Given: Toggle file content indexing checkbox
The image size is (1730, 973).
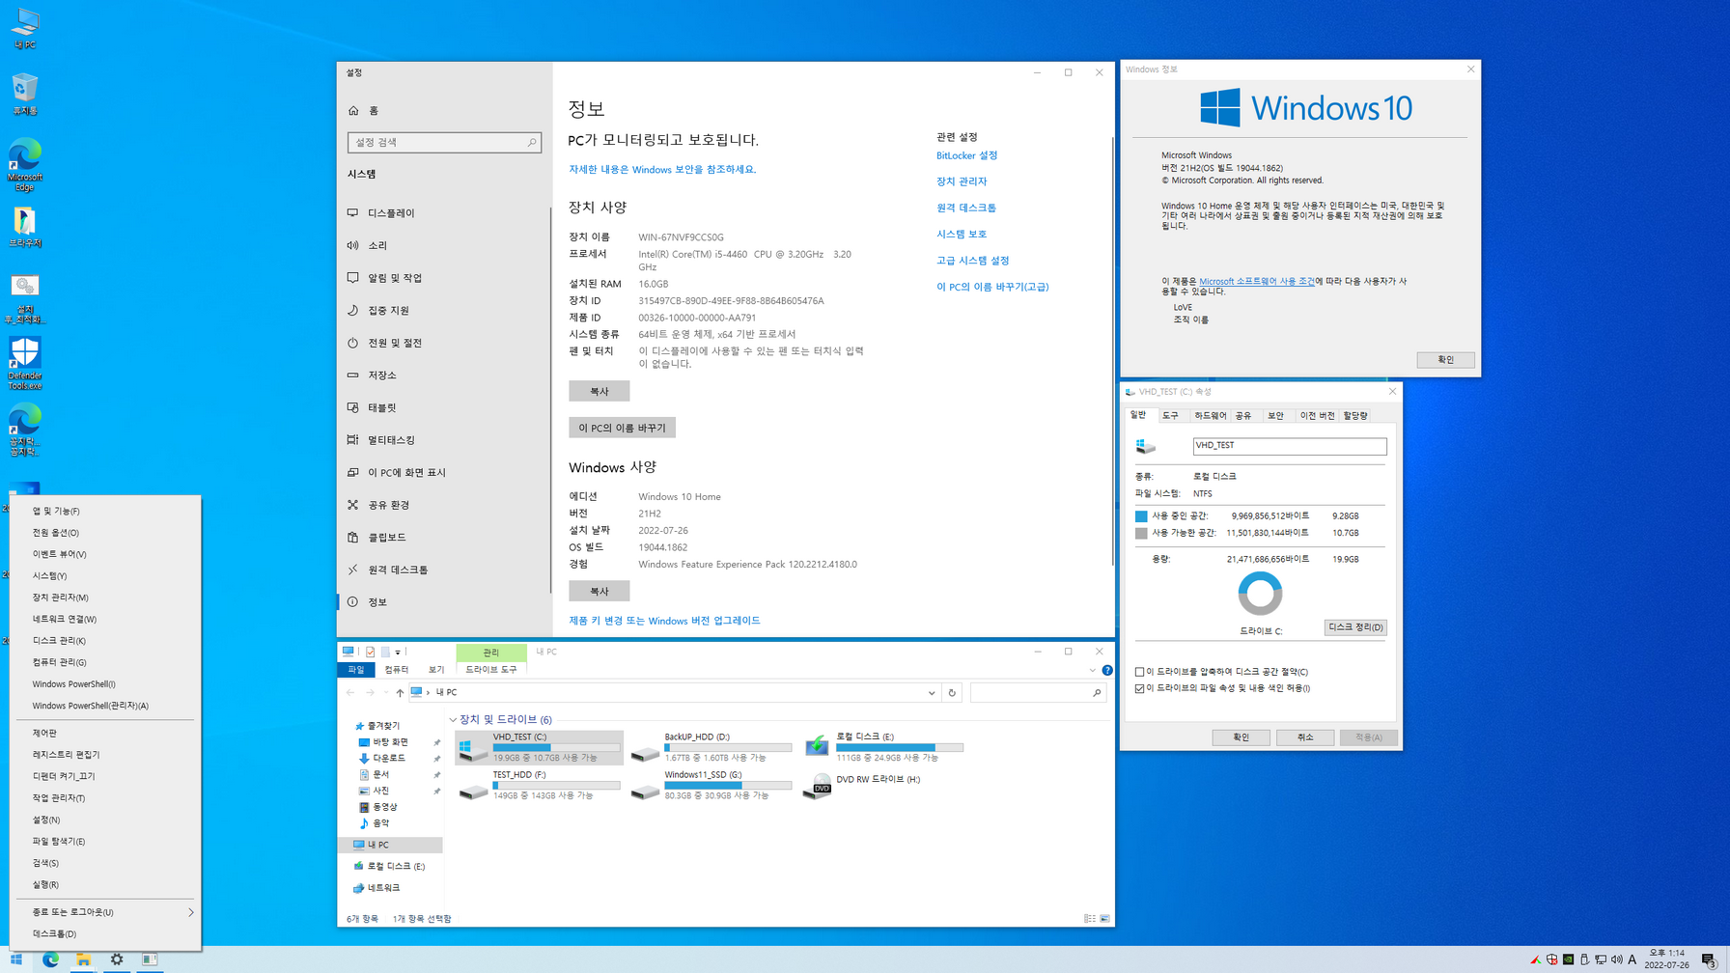Looking at the screenshot, I should pyautogui.click(x=1140, y=689).
